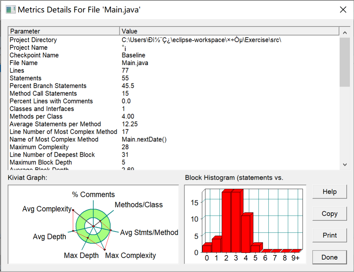The image size is (354, 272).
Task: Click the Kiviat Graph heading
Action: pos(28,178)
